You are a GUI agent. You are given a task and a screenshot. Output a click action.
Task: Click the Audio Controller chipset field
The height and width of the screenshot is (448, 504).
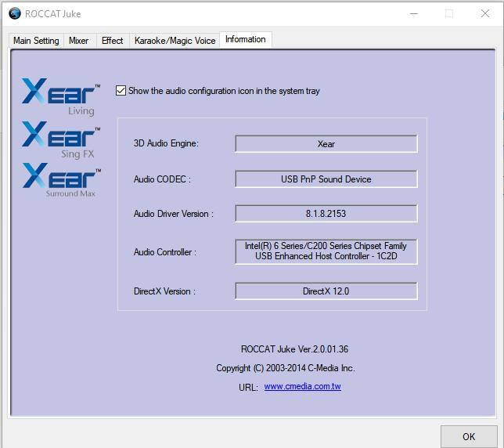click(326, 251)
